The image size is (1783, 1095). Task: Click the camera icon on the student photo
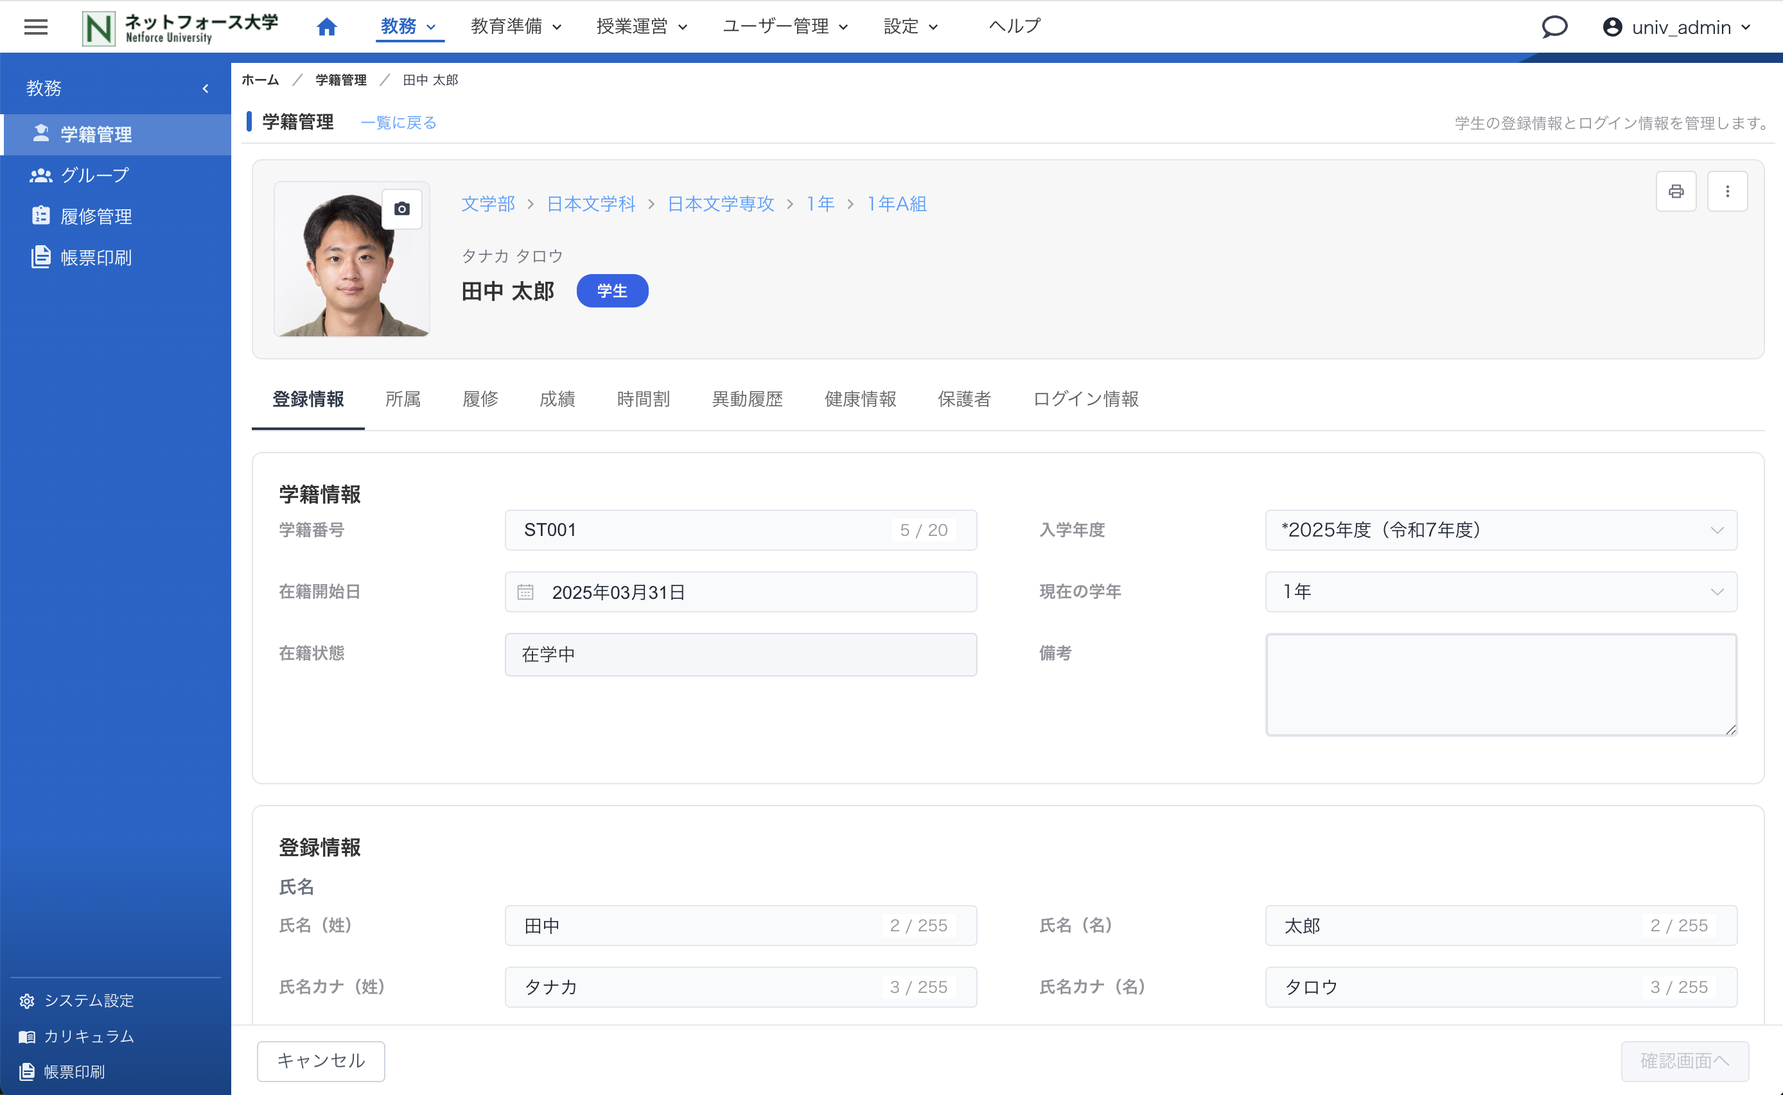[x=401, y=209]
